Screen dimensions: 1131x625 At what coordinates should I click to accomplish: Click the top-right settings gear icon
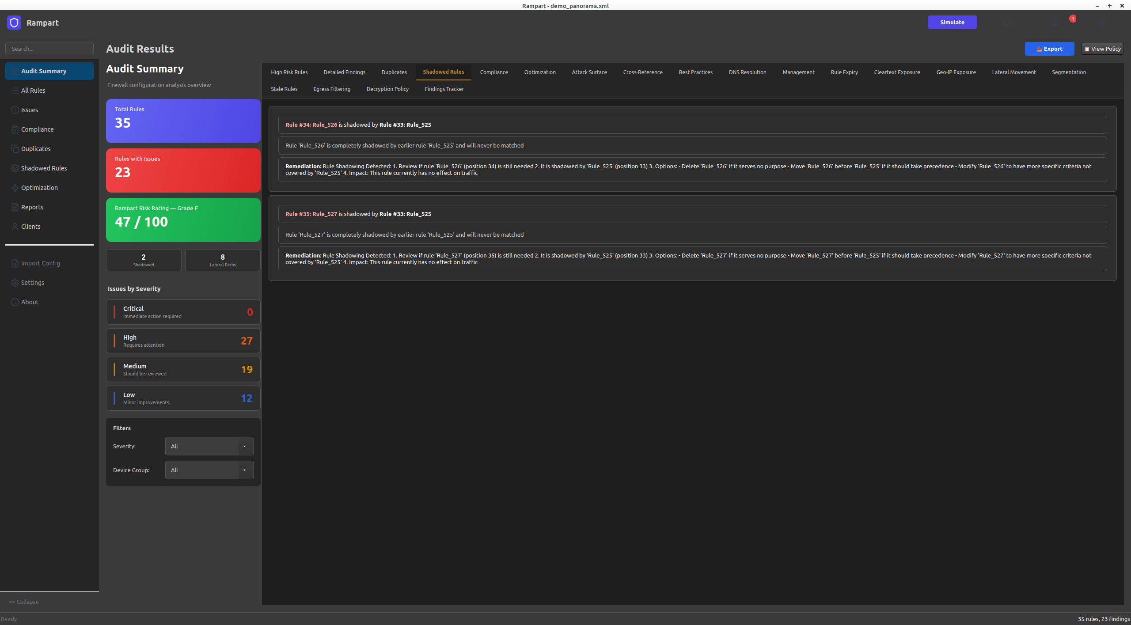[x=1103, y=23]
